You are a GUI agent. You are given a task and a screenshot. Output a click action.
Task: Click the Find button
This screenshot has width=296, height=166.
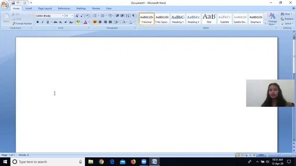pos(286,14)
